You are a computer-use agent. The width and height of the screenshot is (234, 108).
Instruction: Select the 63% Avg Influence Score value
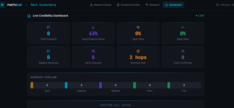tap(93, 34)
